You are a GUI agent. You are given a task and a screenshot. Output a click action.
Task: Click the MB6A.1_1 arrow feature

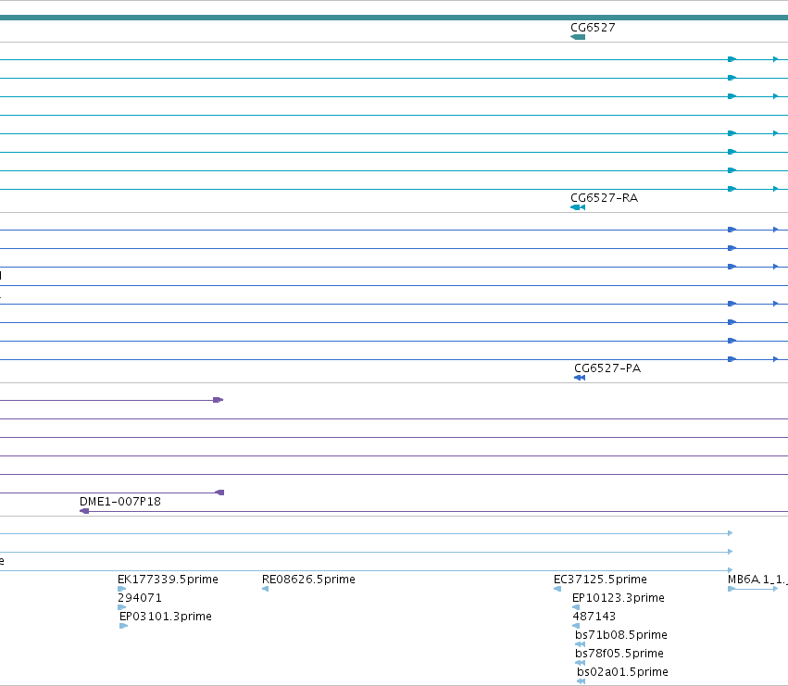(753, 589)
